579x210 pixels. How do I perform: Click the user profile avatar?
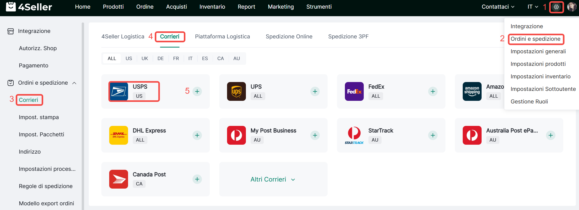click(571, 7)
